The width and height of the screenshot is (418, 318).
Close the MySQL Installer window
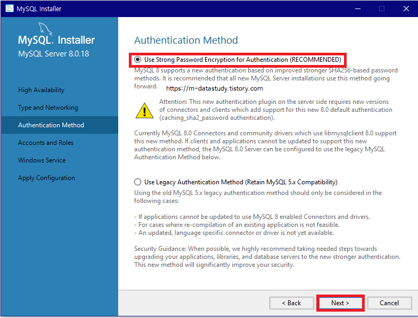pos(406,9)
